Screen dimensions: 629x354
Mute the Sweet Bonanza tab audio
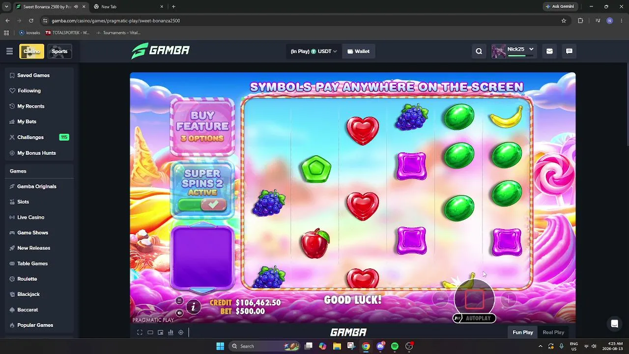(x=76, y=6)
